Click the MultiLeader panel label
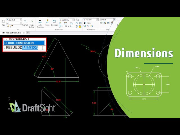Image resolution: width=180 pixels, height=135 pixels. pos(91,30)
